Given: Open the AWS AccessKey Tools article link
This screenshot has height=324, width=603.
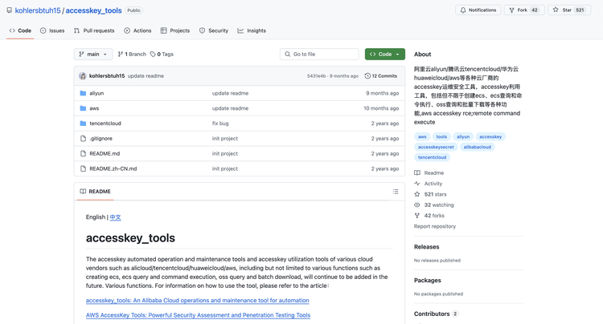Looking at the screenshot, I should tap(198, 315).
